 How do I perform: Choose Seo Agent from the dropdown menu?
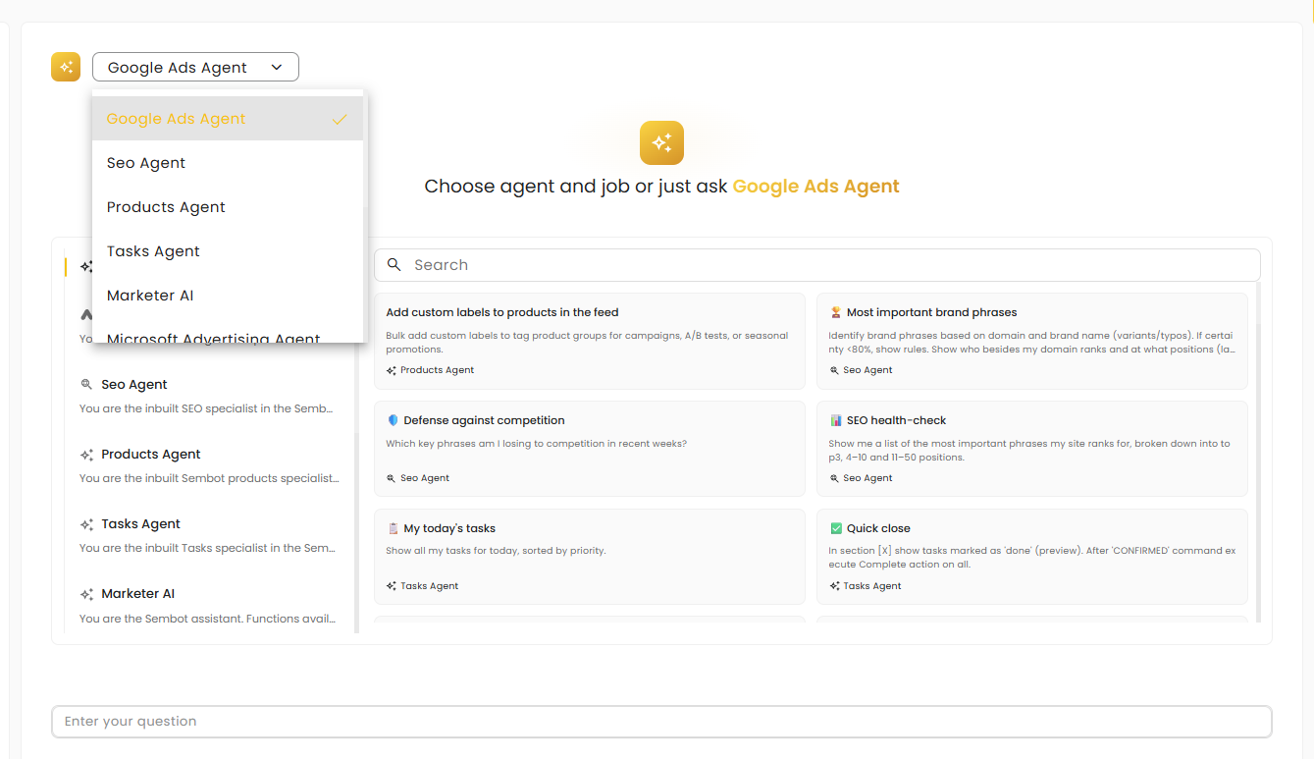228,163
